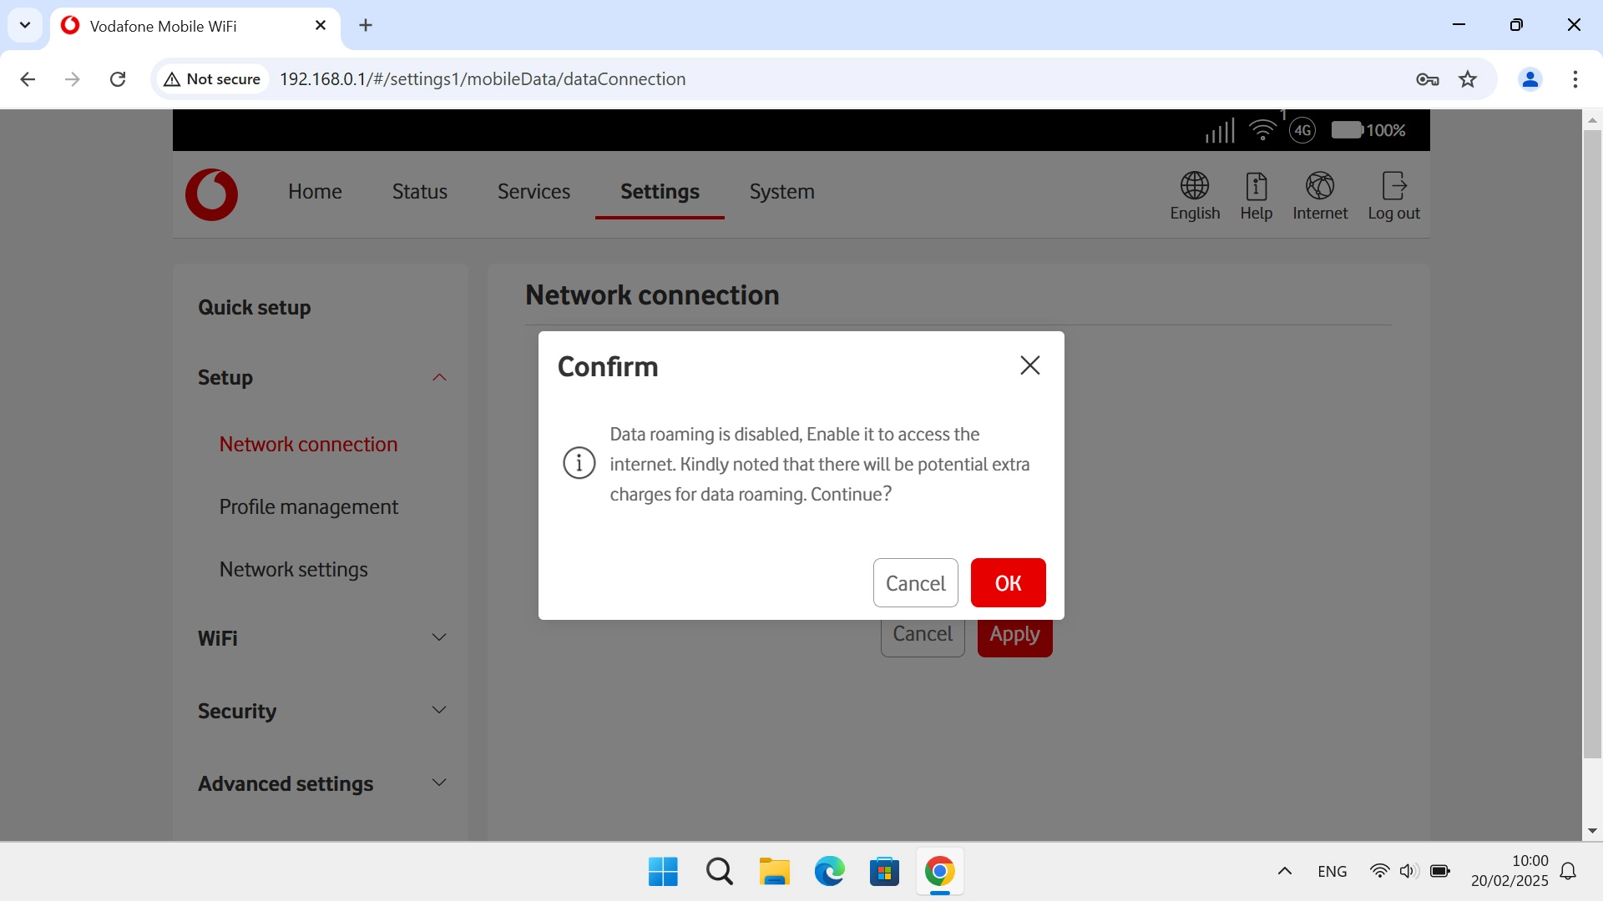Image resolution: width=1603 pixels, height=901 pixels.
Task: Expand the Advanced settings section
Action: [x=439, y=783]
